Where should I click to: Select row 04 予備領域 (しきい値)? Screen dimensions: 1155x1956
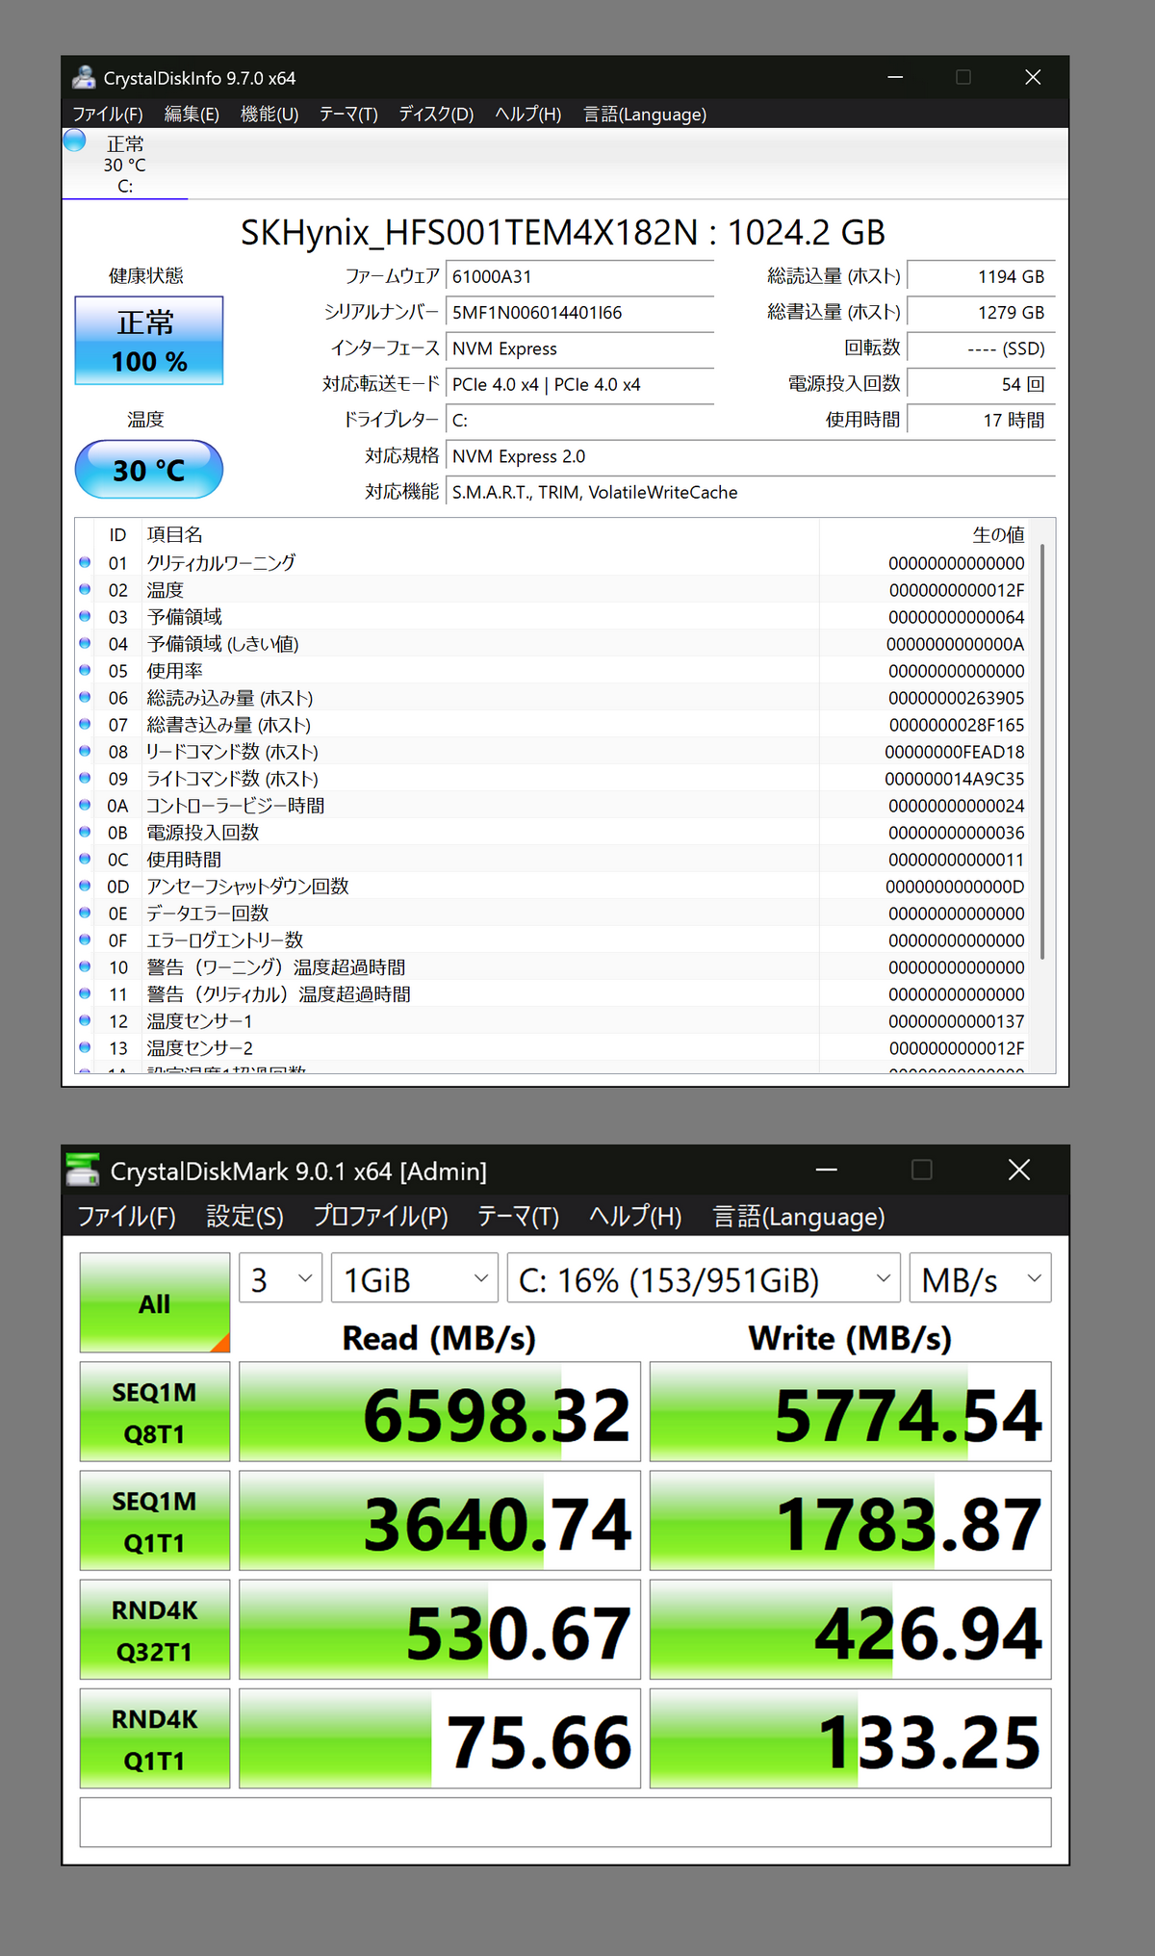pos(552,644)
